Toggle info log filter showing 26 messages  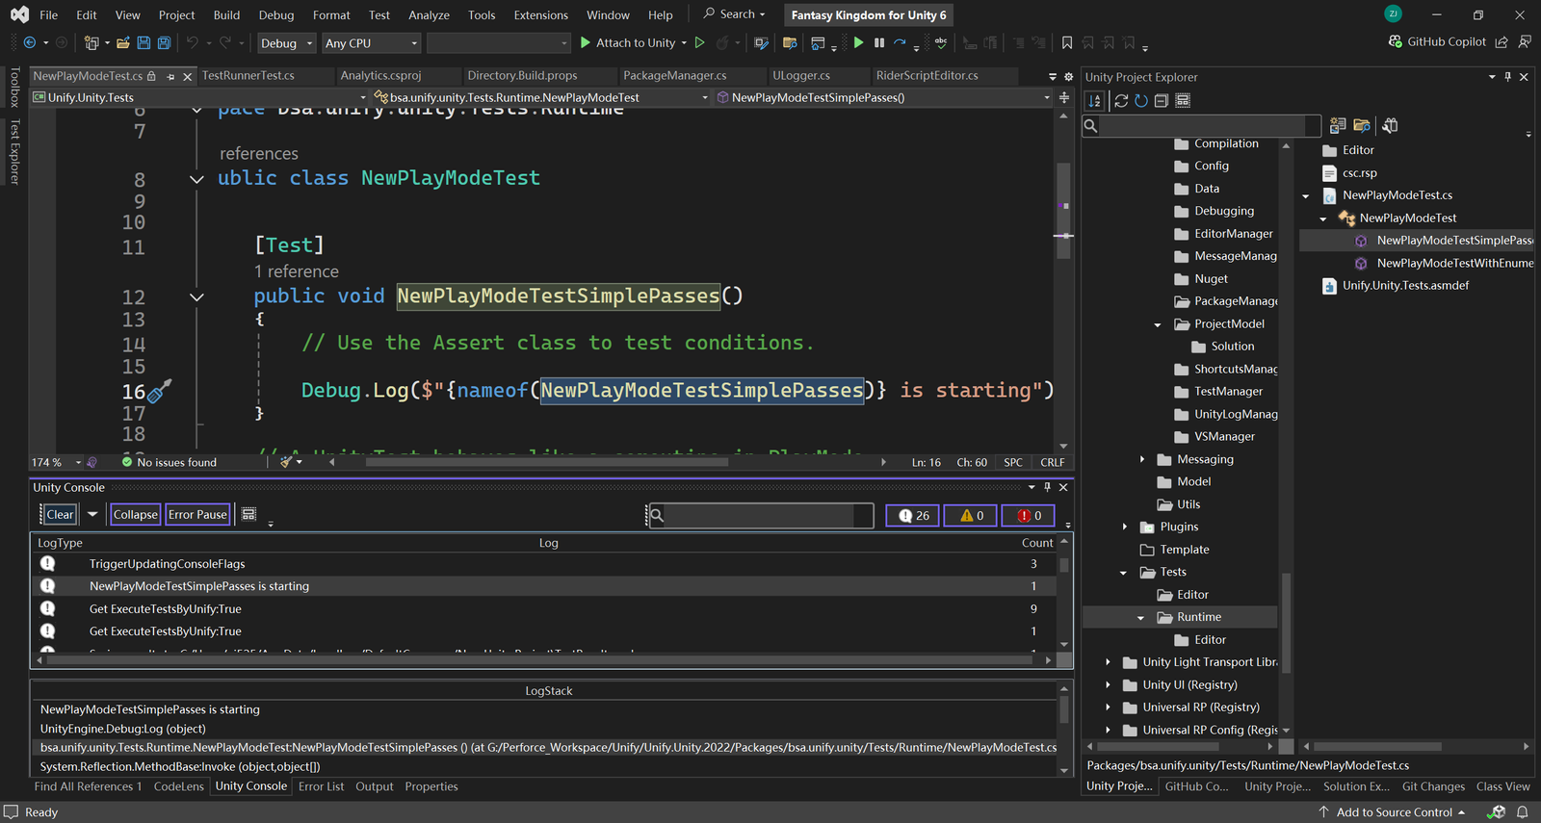coord(912,516)
